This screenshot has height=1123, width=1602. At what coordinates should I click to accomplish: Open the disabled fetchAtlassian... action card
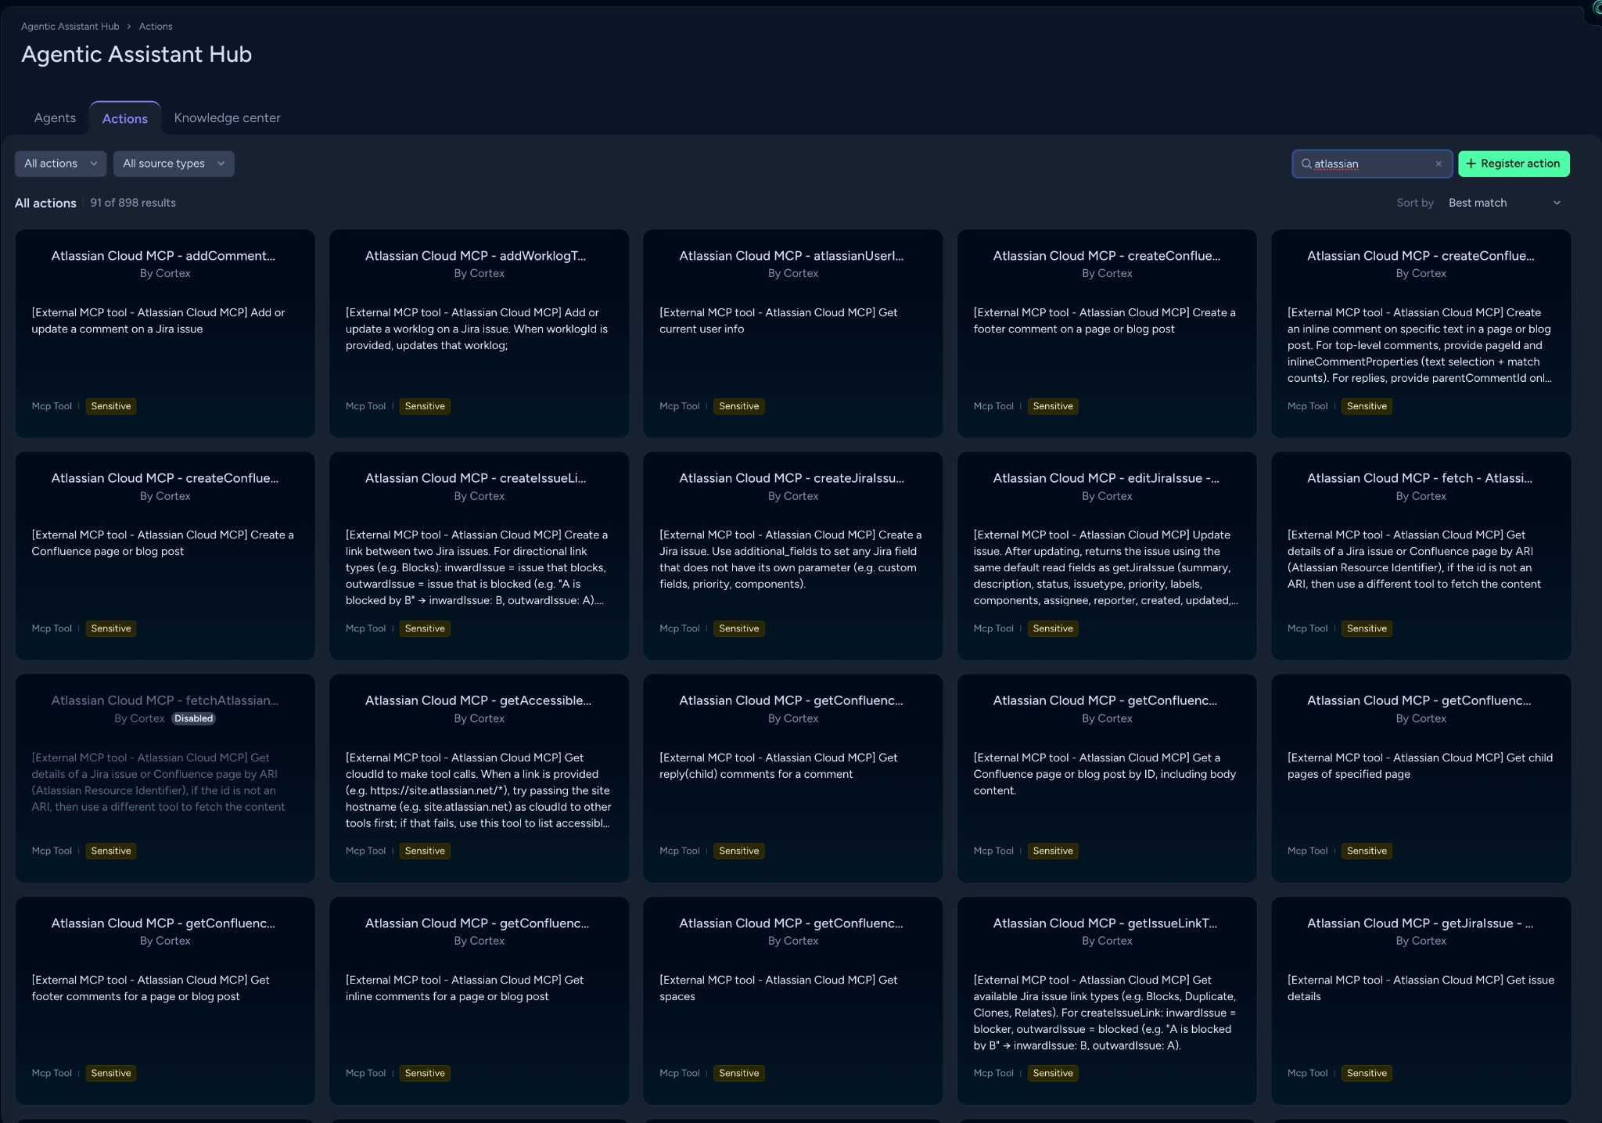tap(165, 778)
